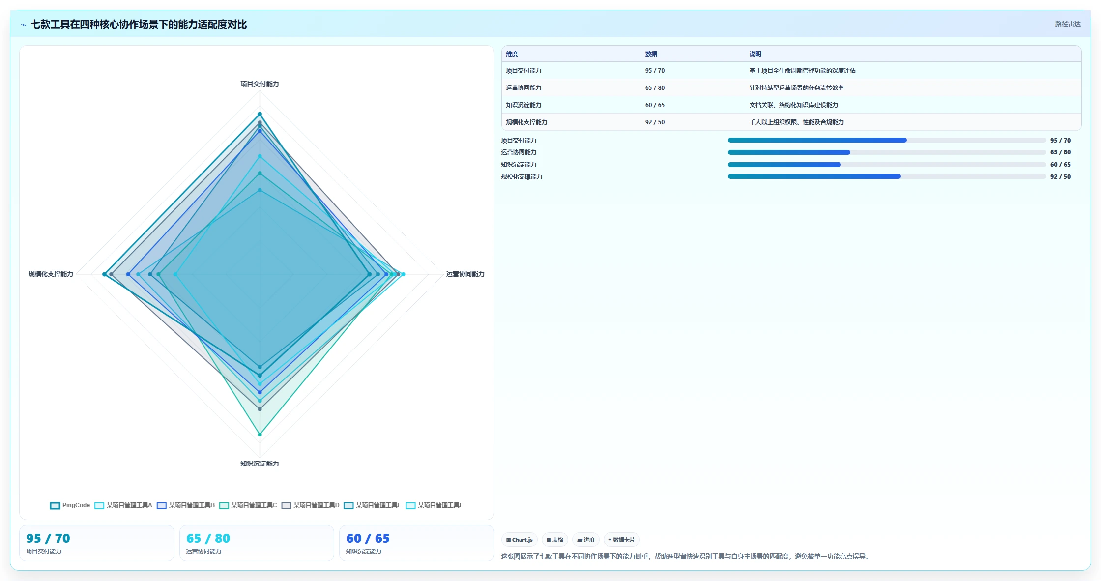Click the 运营协同能力 radar axis label
This screenshot has height=581, width=1101.
pyautogui.click(x=465, y=274)
